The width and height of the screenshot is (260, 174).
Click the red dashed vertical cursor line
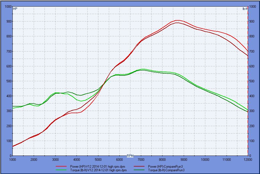click(x=248, y=83)
